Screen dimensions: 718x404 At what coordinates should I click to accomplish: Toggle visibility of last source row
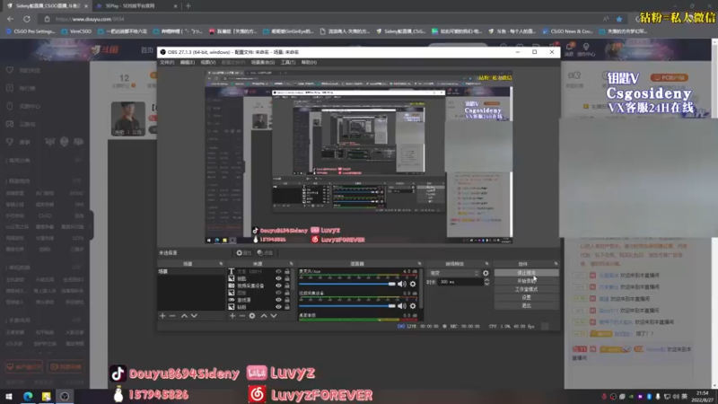point(278,307)
